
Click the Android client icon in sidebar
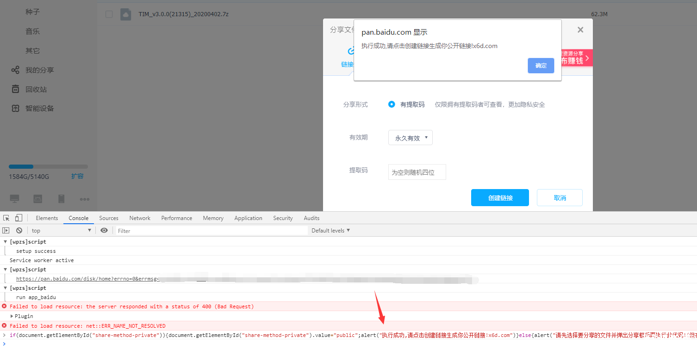38,199
